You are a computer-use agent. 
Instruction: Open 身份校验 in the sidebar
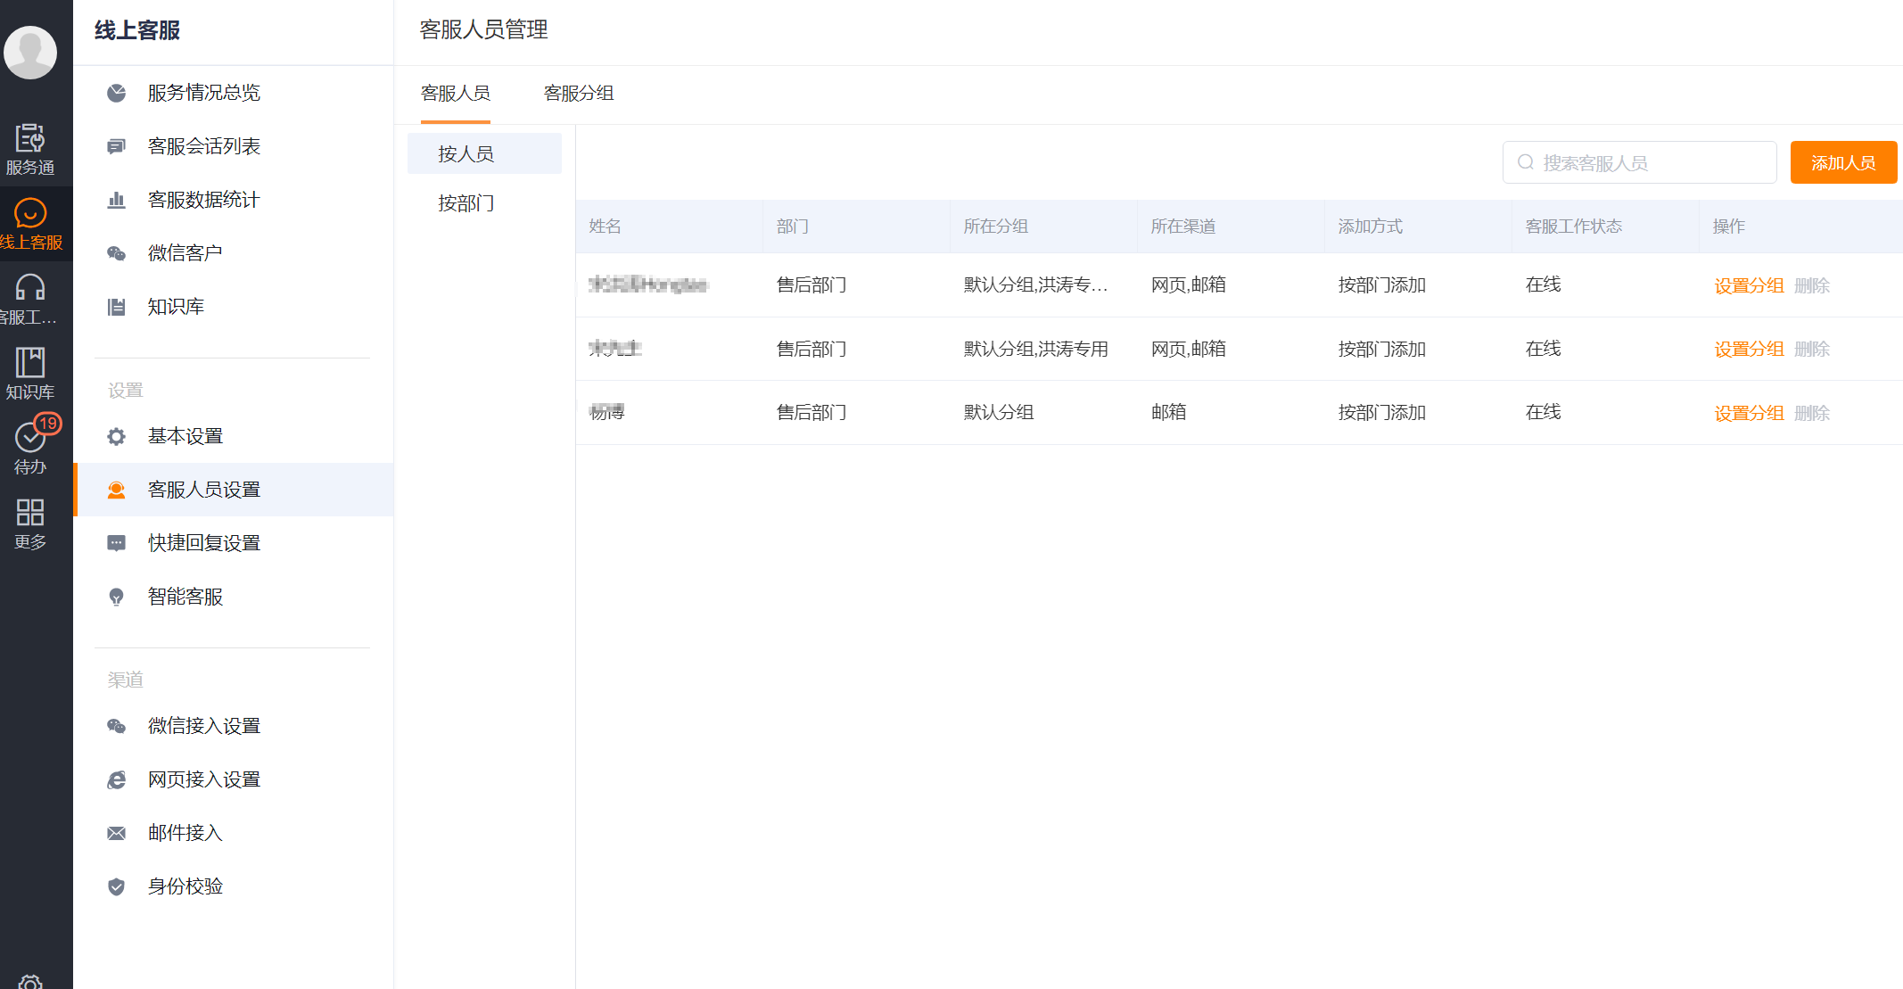pyautogui.click(x=185, y=886)
